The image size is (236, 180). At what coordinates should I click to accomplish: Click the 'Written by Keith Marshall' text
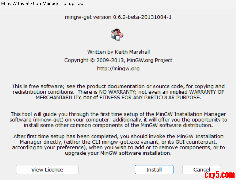coord(118,52)
